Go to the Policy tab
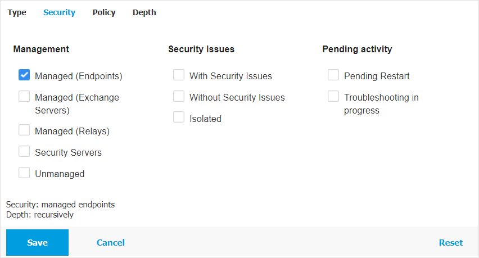 coord(104,12)
